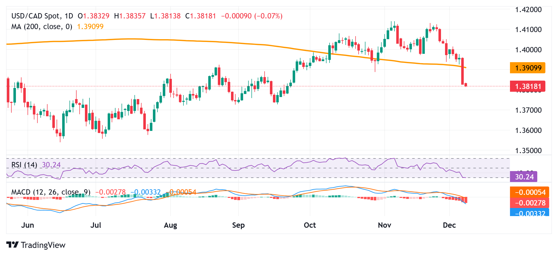Viewport: 558px width, 256px height.
Task: Select the USD/CAD Spot, 1D symbol title
Action: [42, 16]
